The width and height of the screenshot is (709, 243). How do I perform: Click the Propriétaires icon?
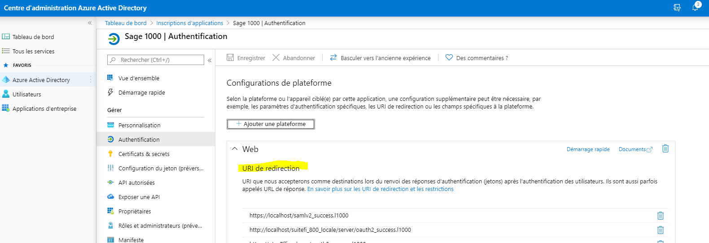click(x=110, y=211)
